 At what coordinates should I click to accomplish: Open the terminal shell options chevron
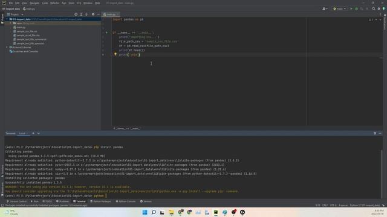(x=39, y=133)
